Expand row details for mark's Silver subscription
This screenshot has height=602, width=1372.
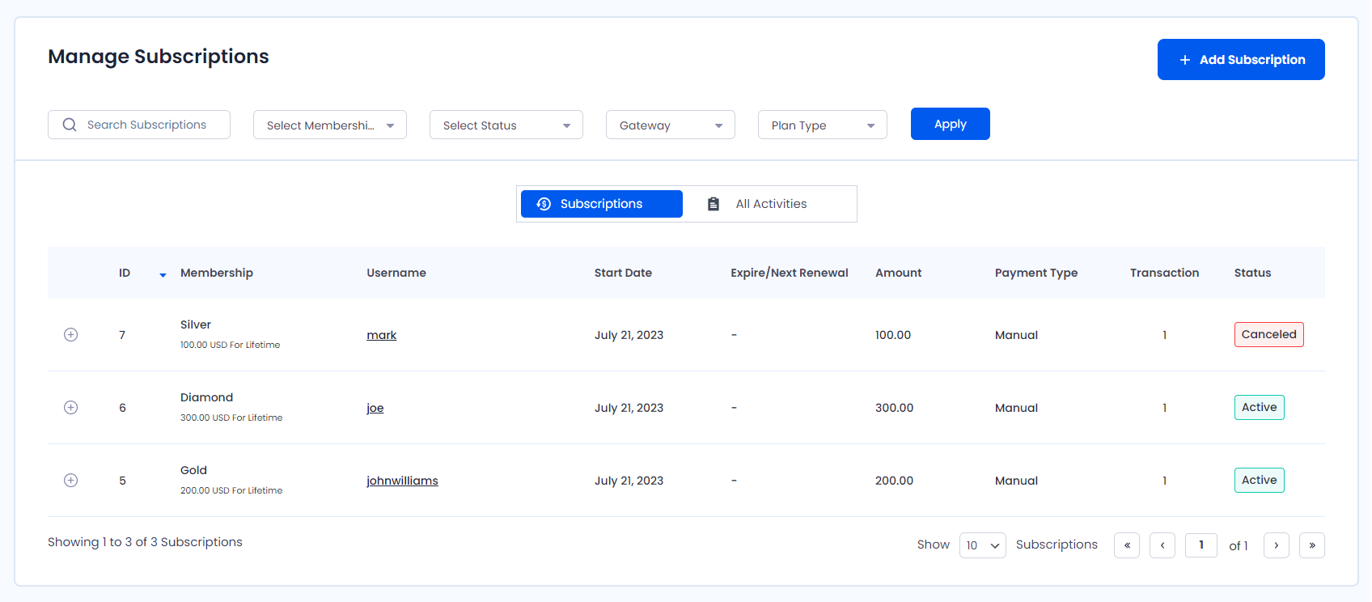(x=71, y=335)
